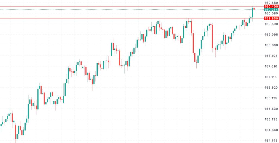
Task: Click the 157.610 price axis label
Action: click(271, 66)
